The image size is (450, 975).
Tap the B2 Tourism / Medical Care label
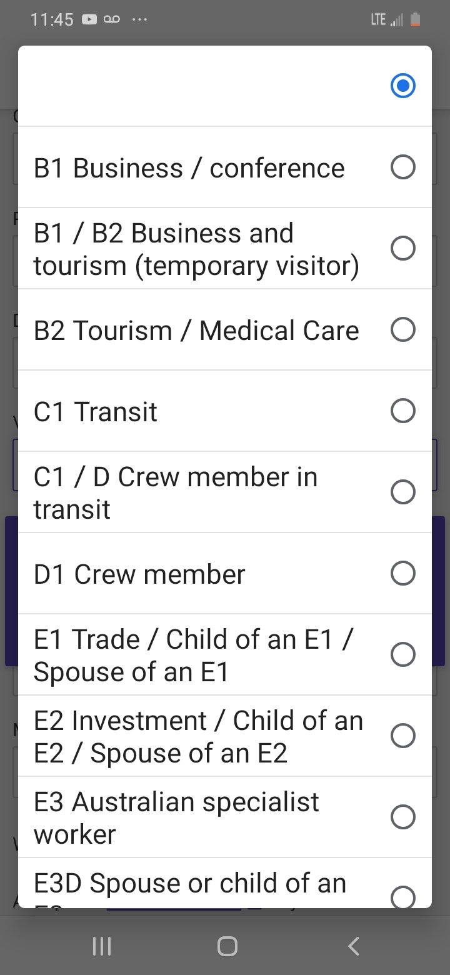point(196,331)
